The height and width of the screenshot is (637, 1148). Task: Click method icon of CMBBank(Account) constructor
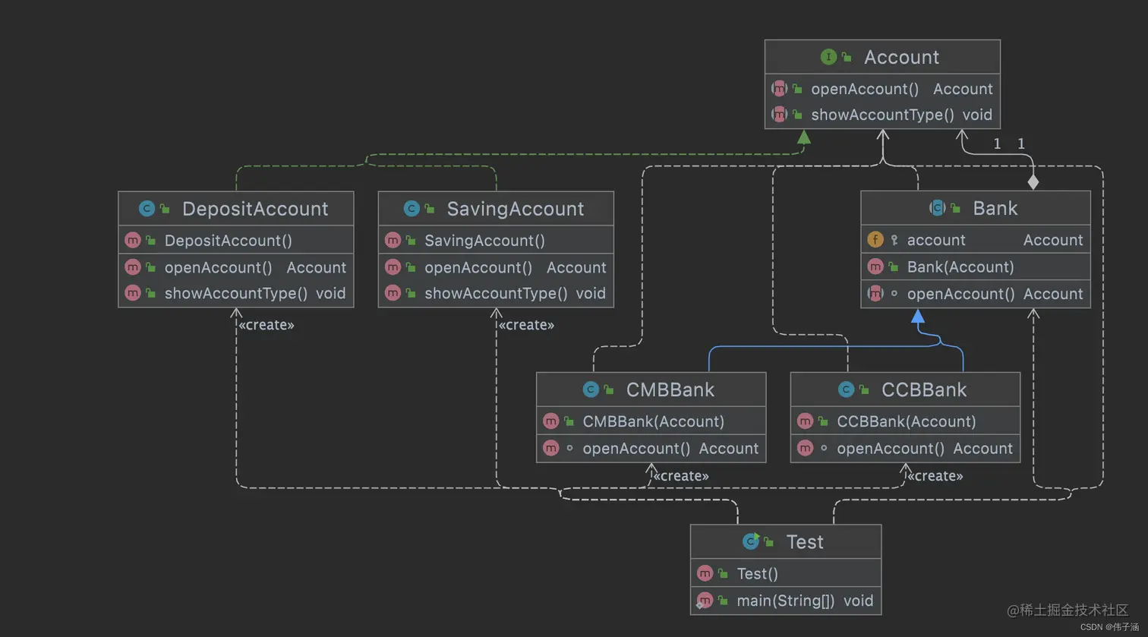click(551, 421)
